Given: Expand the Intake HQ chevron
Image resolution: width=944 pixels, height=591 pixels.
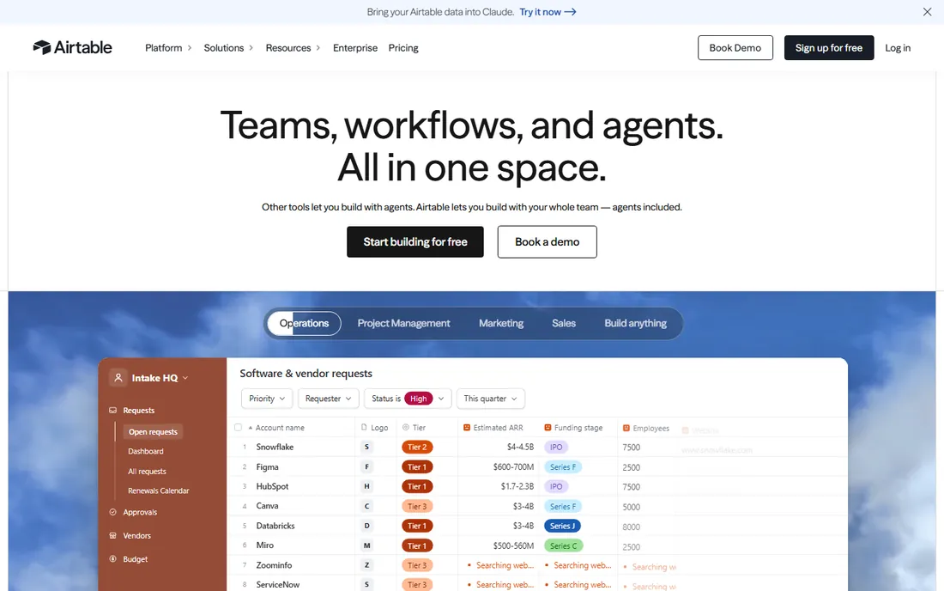Looking at the screenshot, I should pyautogui.click(x=185, y=378).
